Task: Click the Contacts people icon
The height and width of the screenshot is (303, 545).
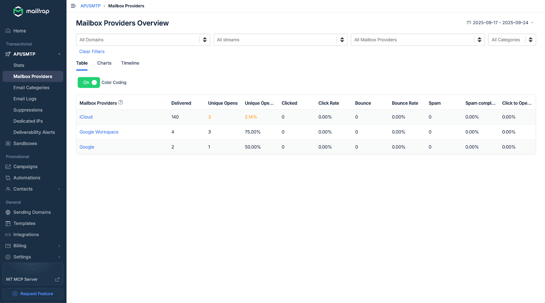Action: [x=8, y=189]
